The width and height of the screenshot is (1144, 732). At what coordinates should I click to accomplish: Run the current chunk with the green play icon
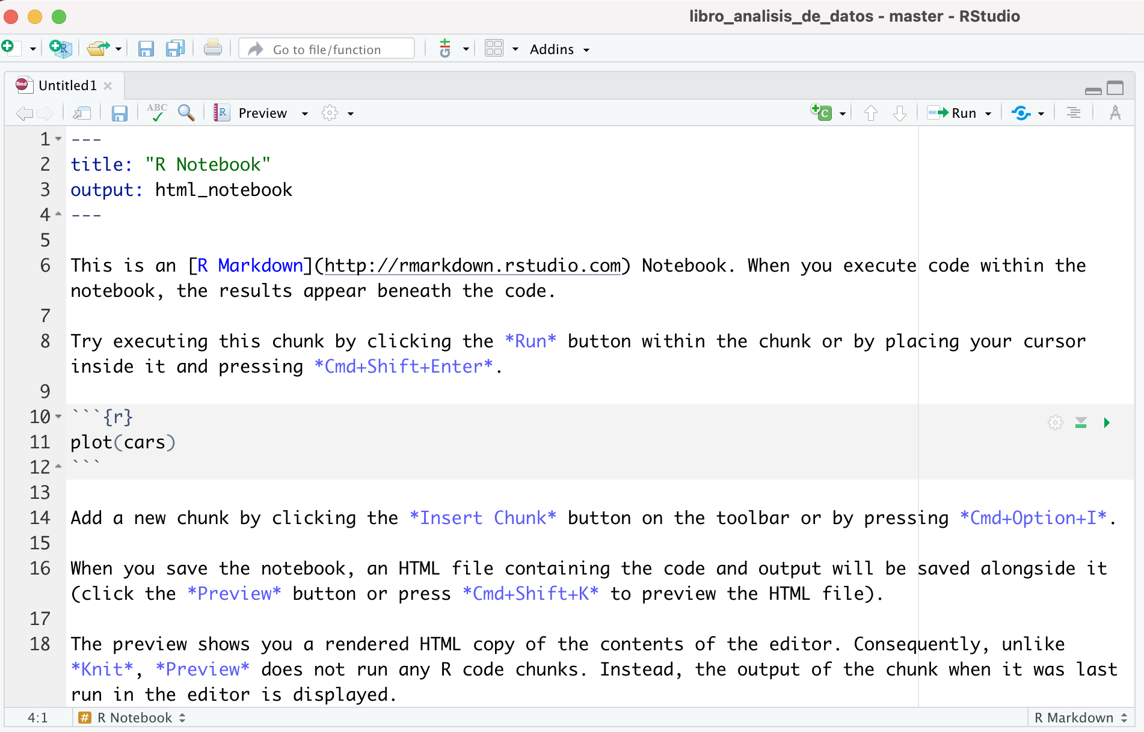point(1107,422)
